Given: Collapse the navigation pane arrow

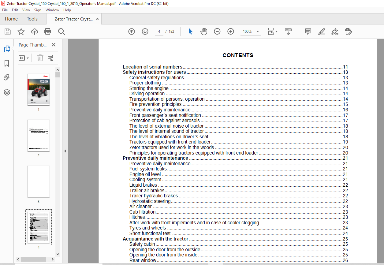Looking at the screenshot, I should 65,151.
